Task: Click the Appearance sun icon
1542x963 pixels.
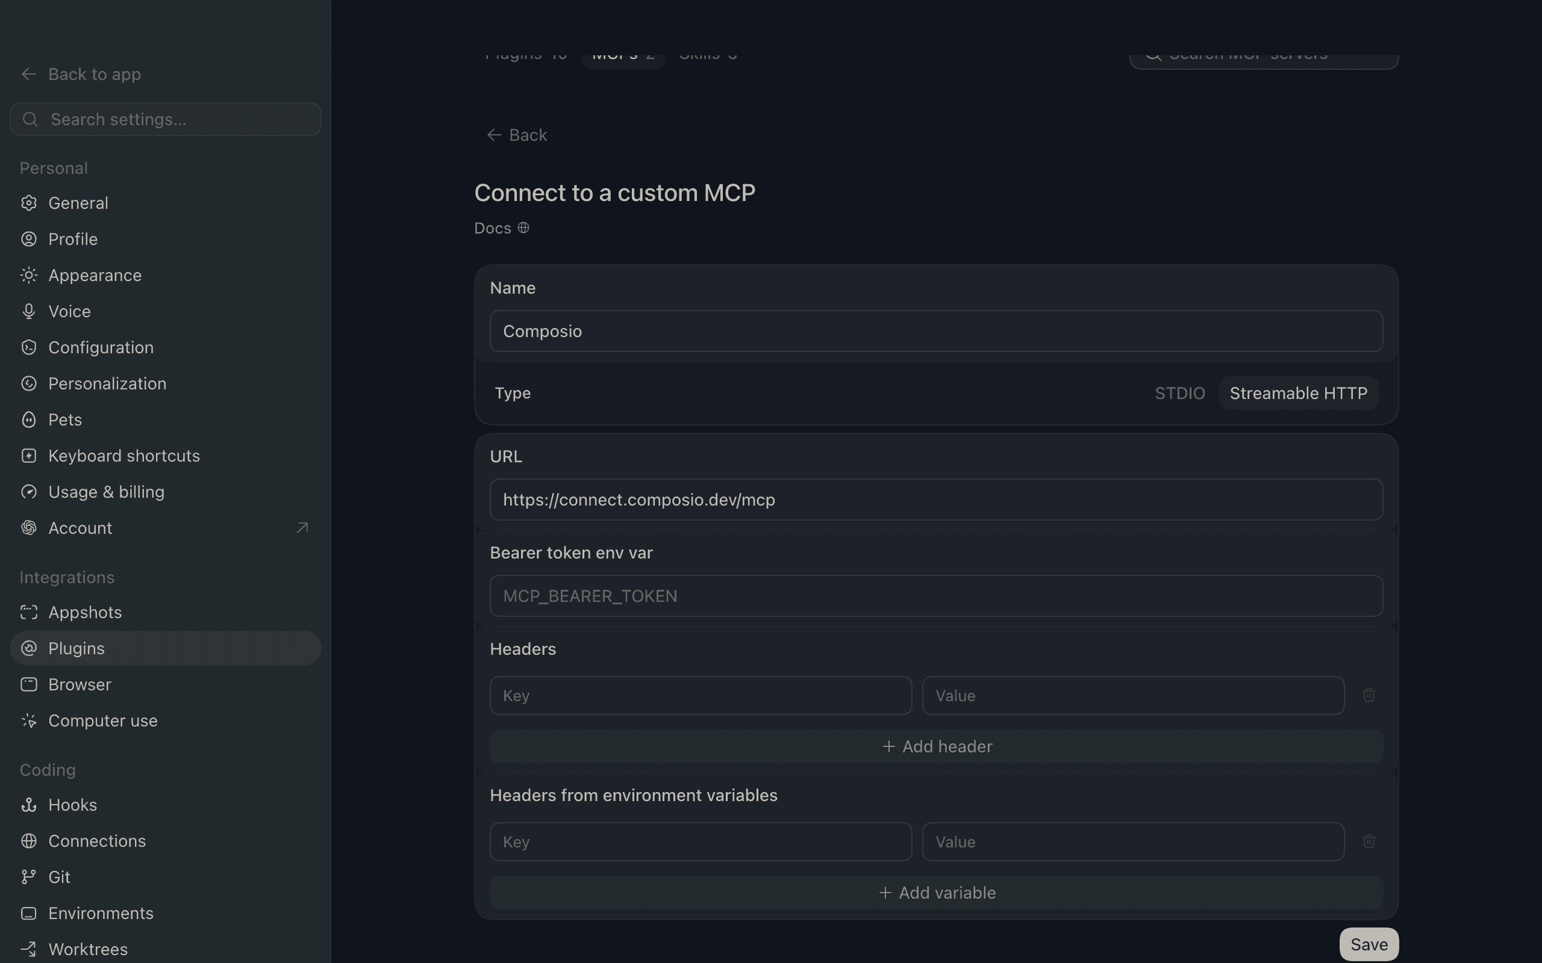Action: click(29, 275)
